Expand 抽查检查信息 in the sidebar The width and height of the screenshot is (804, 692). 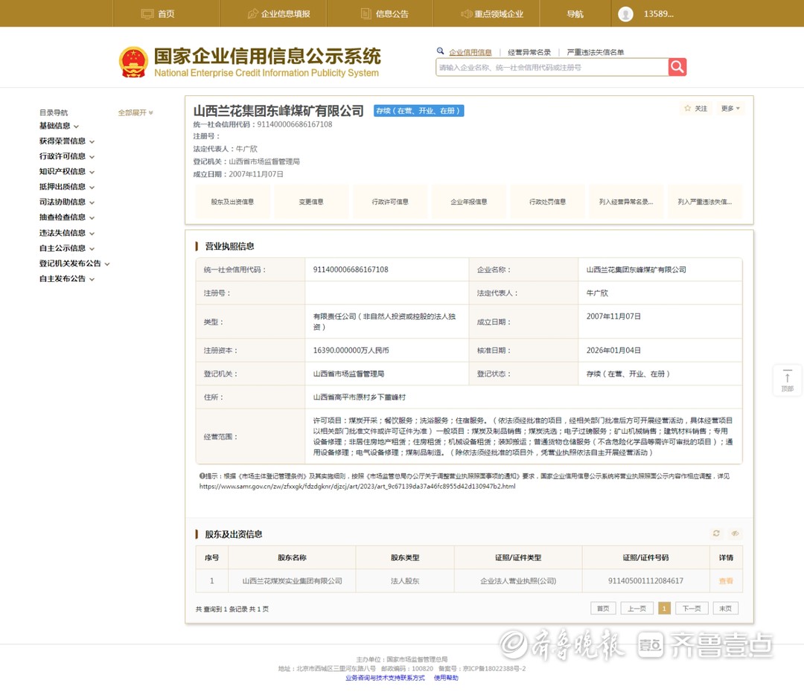[x=67, y=217]
